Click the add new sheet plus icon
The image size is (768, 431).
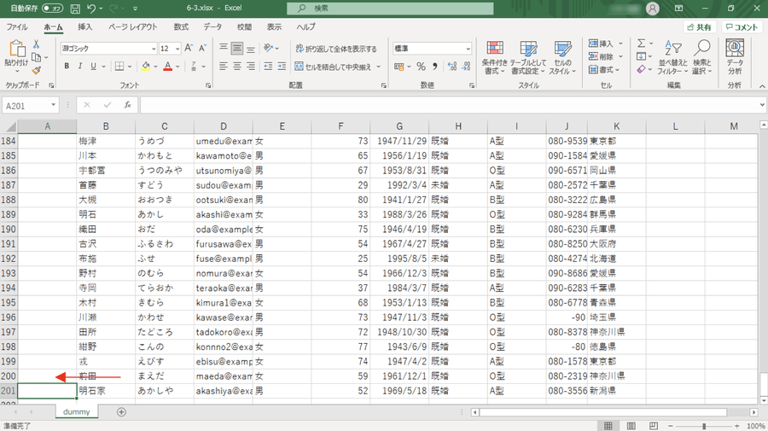tap(121, 411)
